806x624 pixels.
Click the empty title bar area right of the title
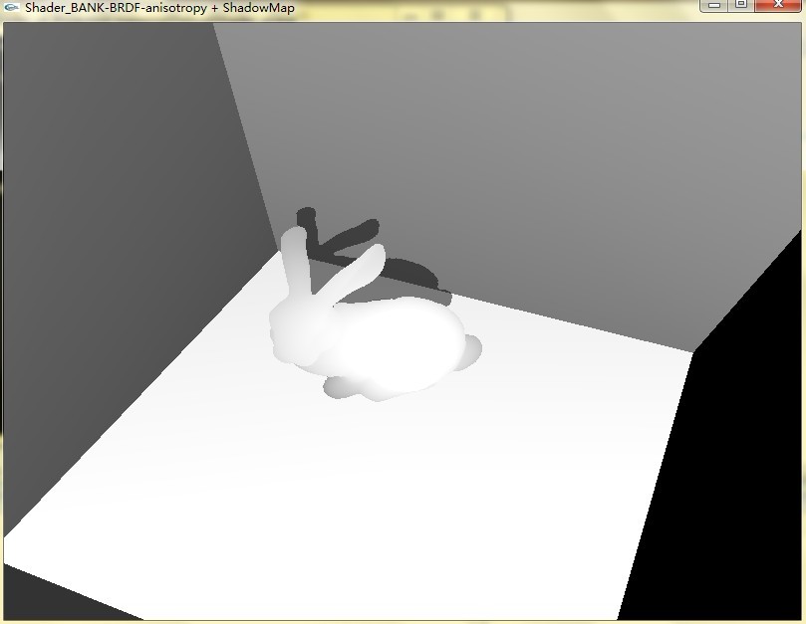pos(498,8)
